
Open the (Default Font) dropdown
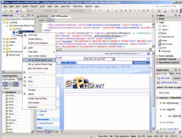pyautogui.click(x=58, y=11)
